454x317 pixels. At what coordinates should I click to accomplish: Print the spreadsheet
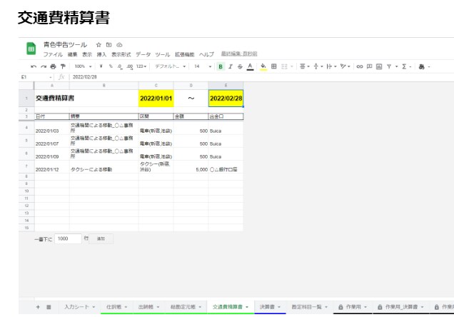[x=53, y=66]
